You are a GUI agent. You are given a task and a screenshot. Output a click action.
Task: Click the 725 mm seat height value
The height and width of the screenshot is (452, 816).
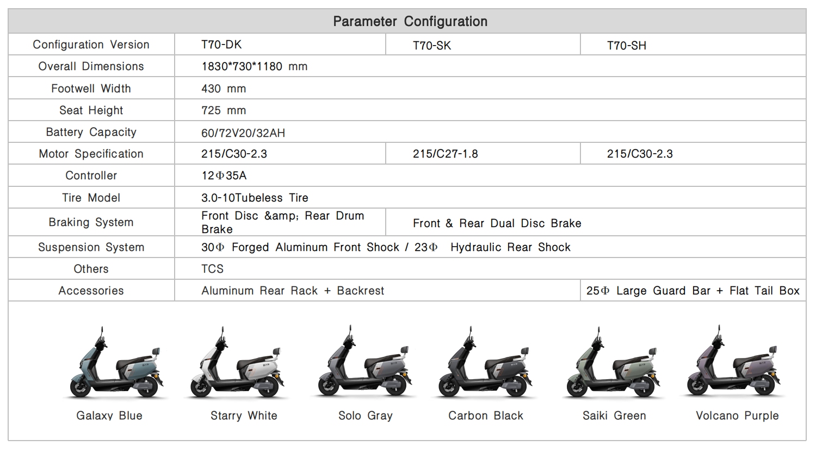[224, 110]
